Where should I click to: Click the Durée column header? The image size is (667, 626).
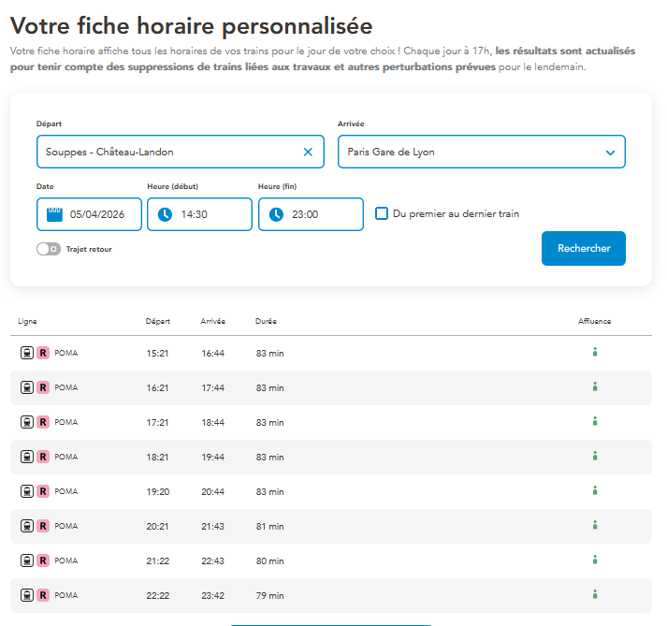pyautogui.click(x=266, y=321)
